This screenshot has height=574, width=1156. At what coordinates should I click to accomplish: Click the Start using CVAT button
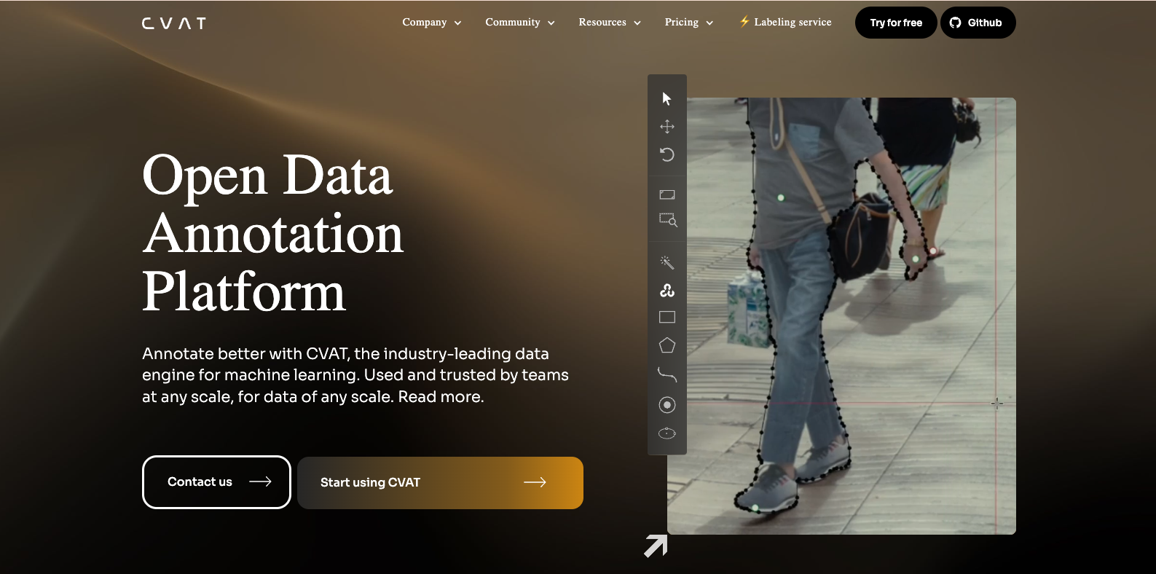(x=440, y=483)
